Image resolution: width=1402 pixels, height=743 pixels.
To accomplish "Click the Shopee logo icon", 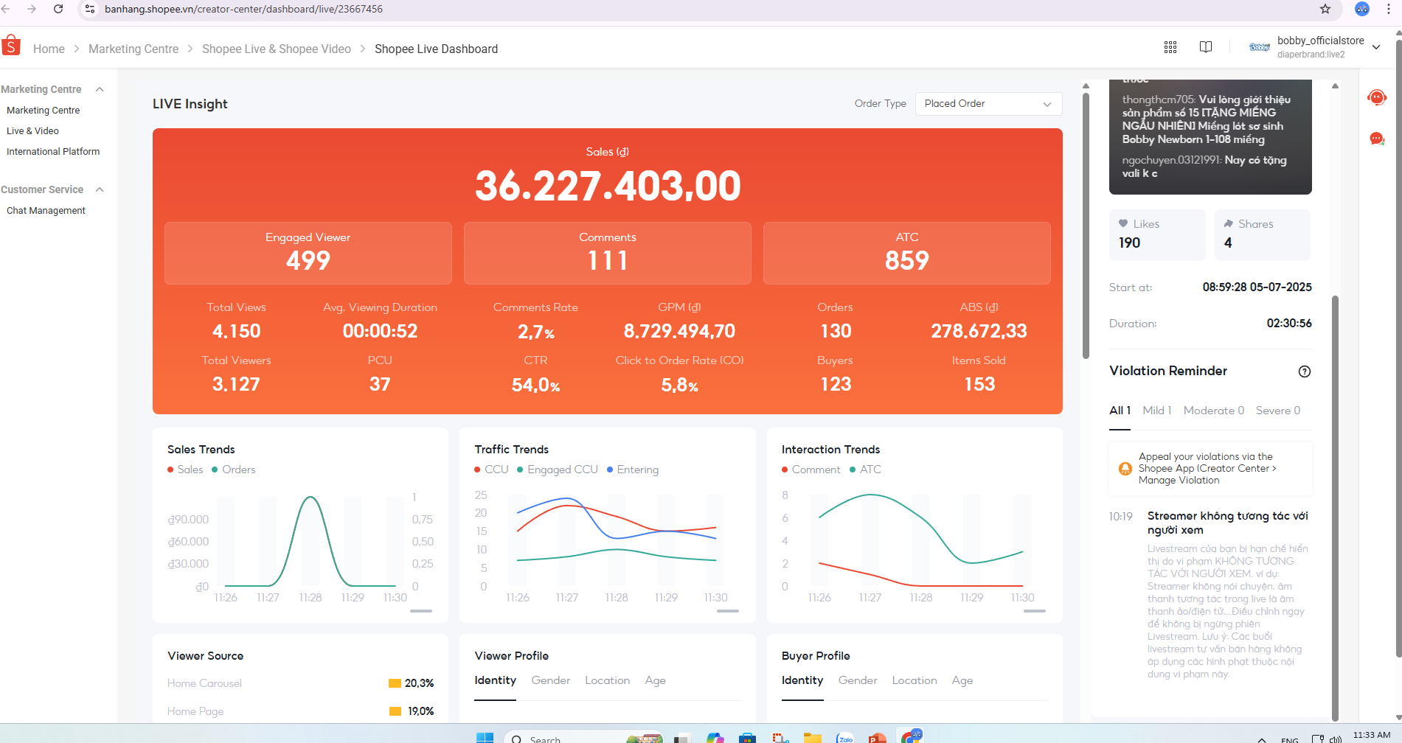I will point(11,46).
